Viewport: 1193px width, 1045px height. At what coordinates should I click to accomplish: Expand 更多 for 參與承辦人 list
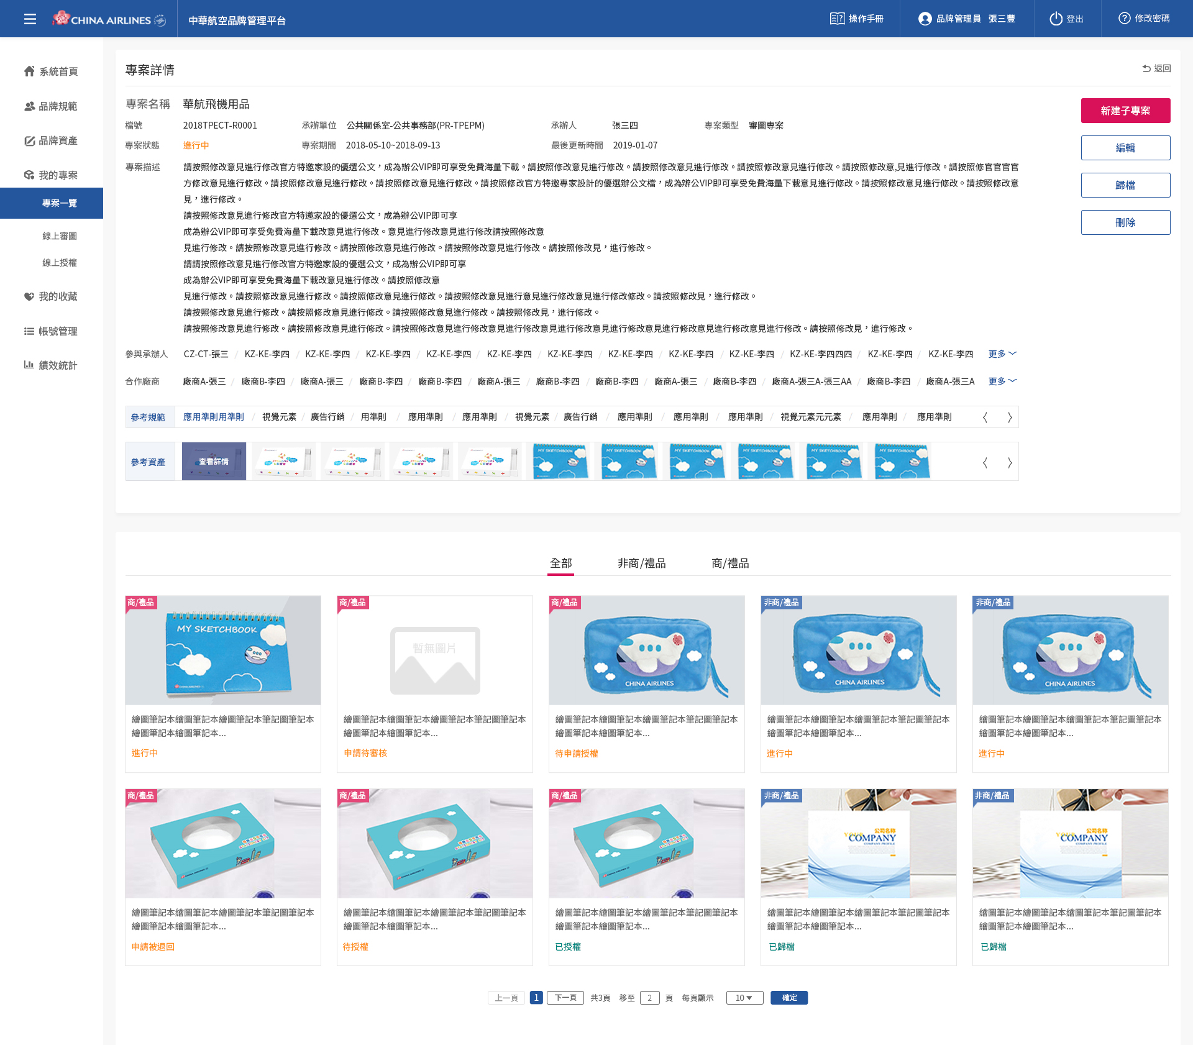click(x=1002, y=354)
